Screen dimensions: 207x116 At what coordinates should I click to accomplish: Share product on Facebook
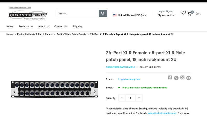[170, 78]
